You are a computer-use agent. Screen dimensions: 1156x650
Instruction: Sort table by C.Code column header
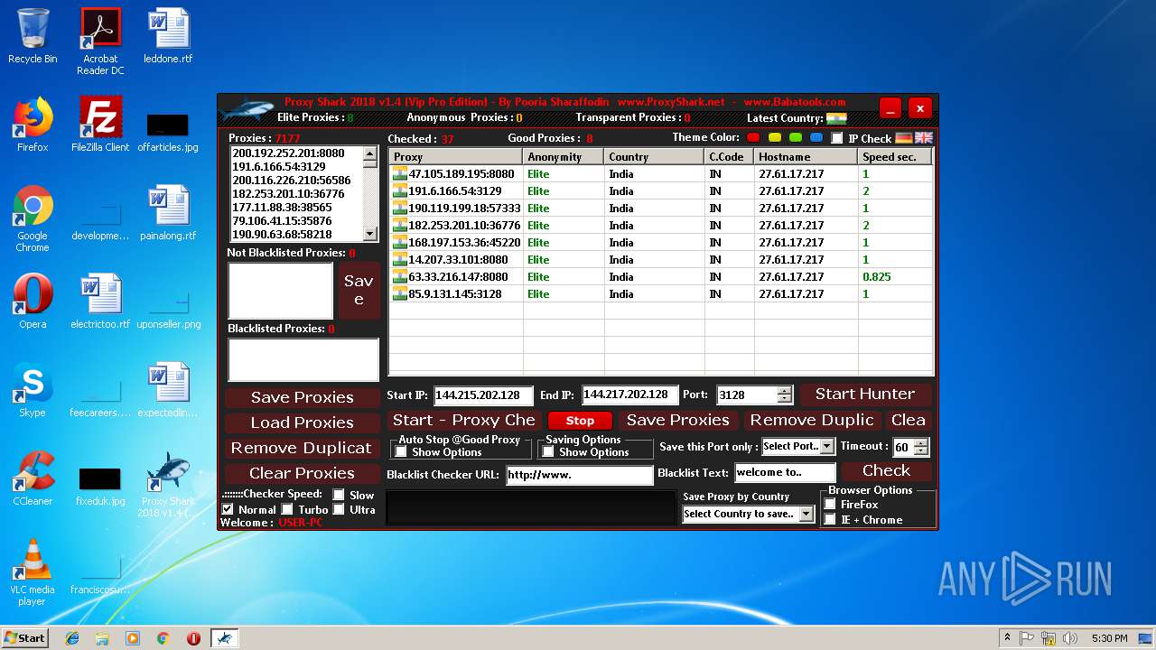pos(729,157)
